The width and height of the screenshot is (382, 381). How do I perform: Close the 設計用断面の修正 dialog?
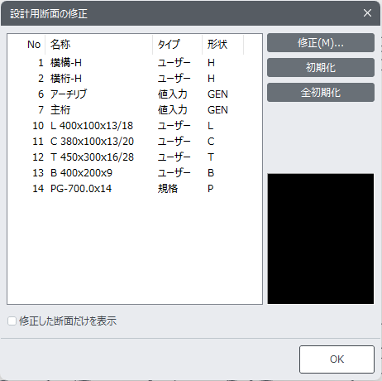click(x=367, y=13)
